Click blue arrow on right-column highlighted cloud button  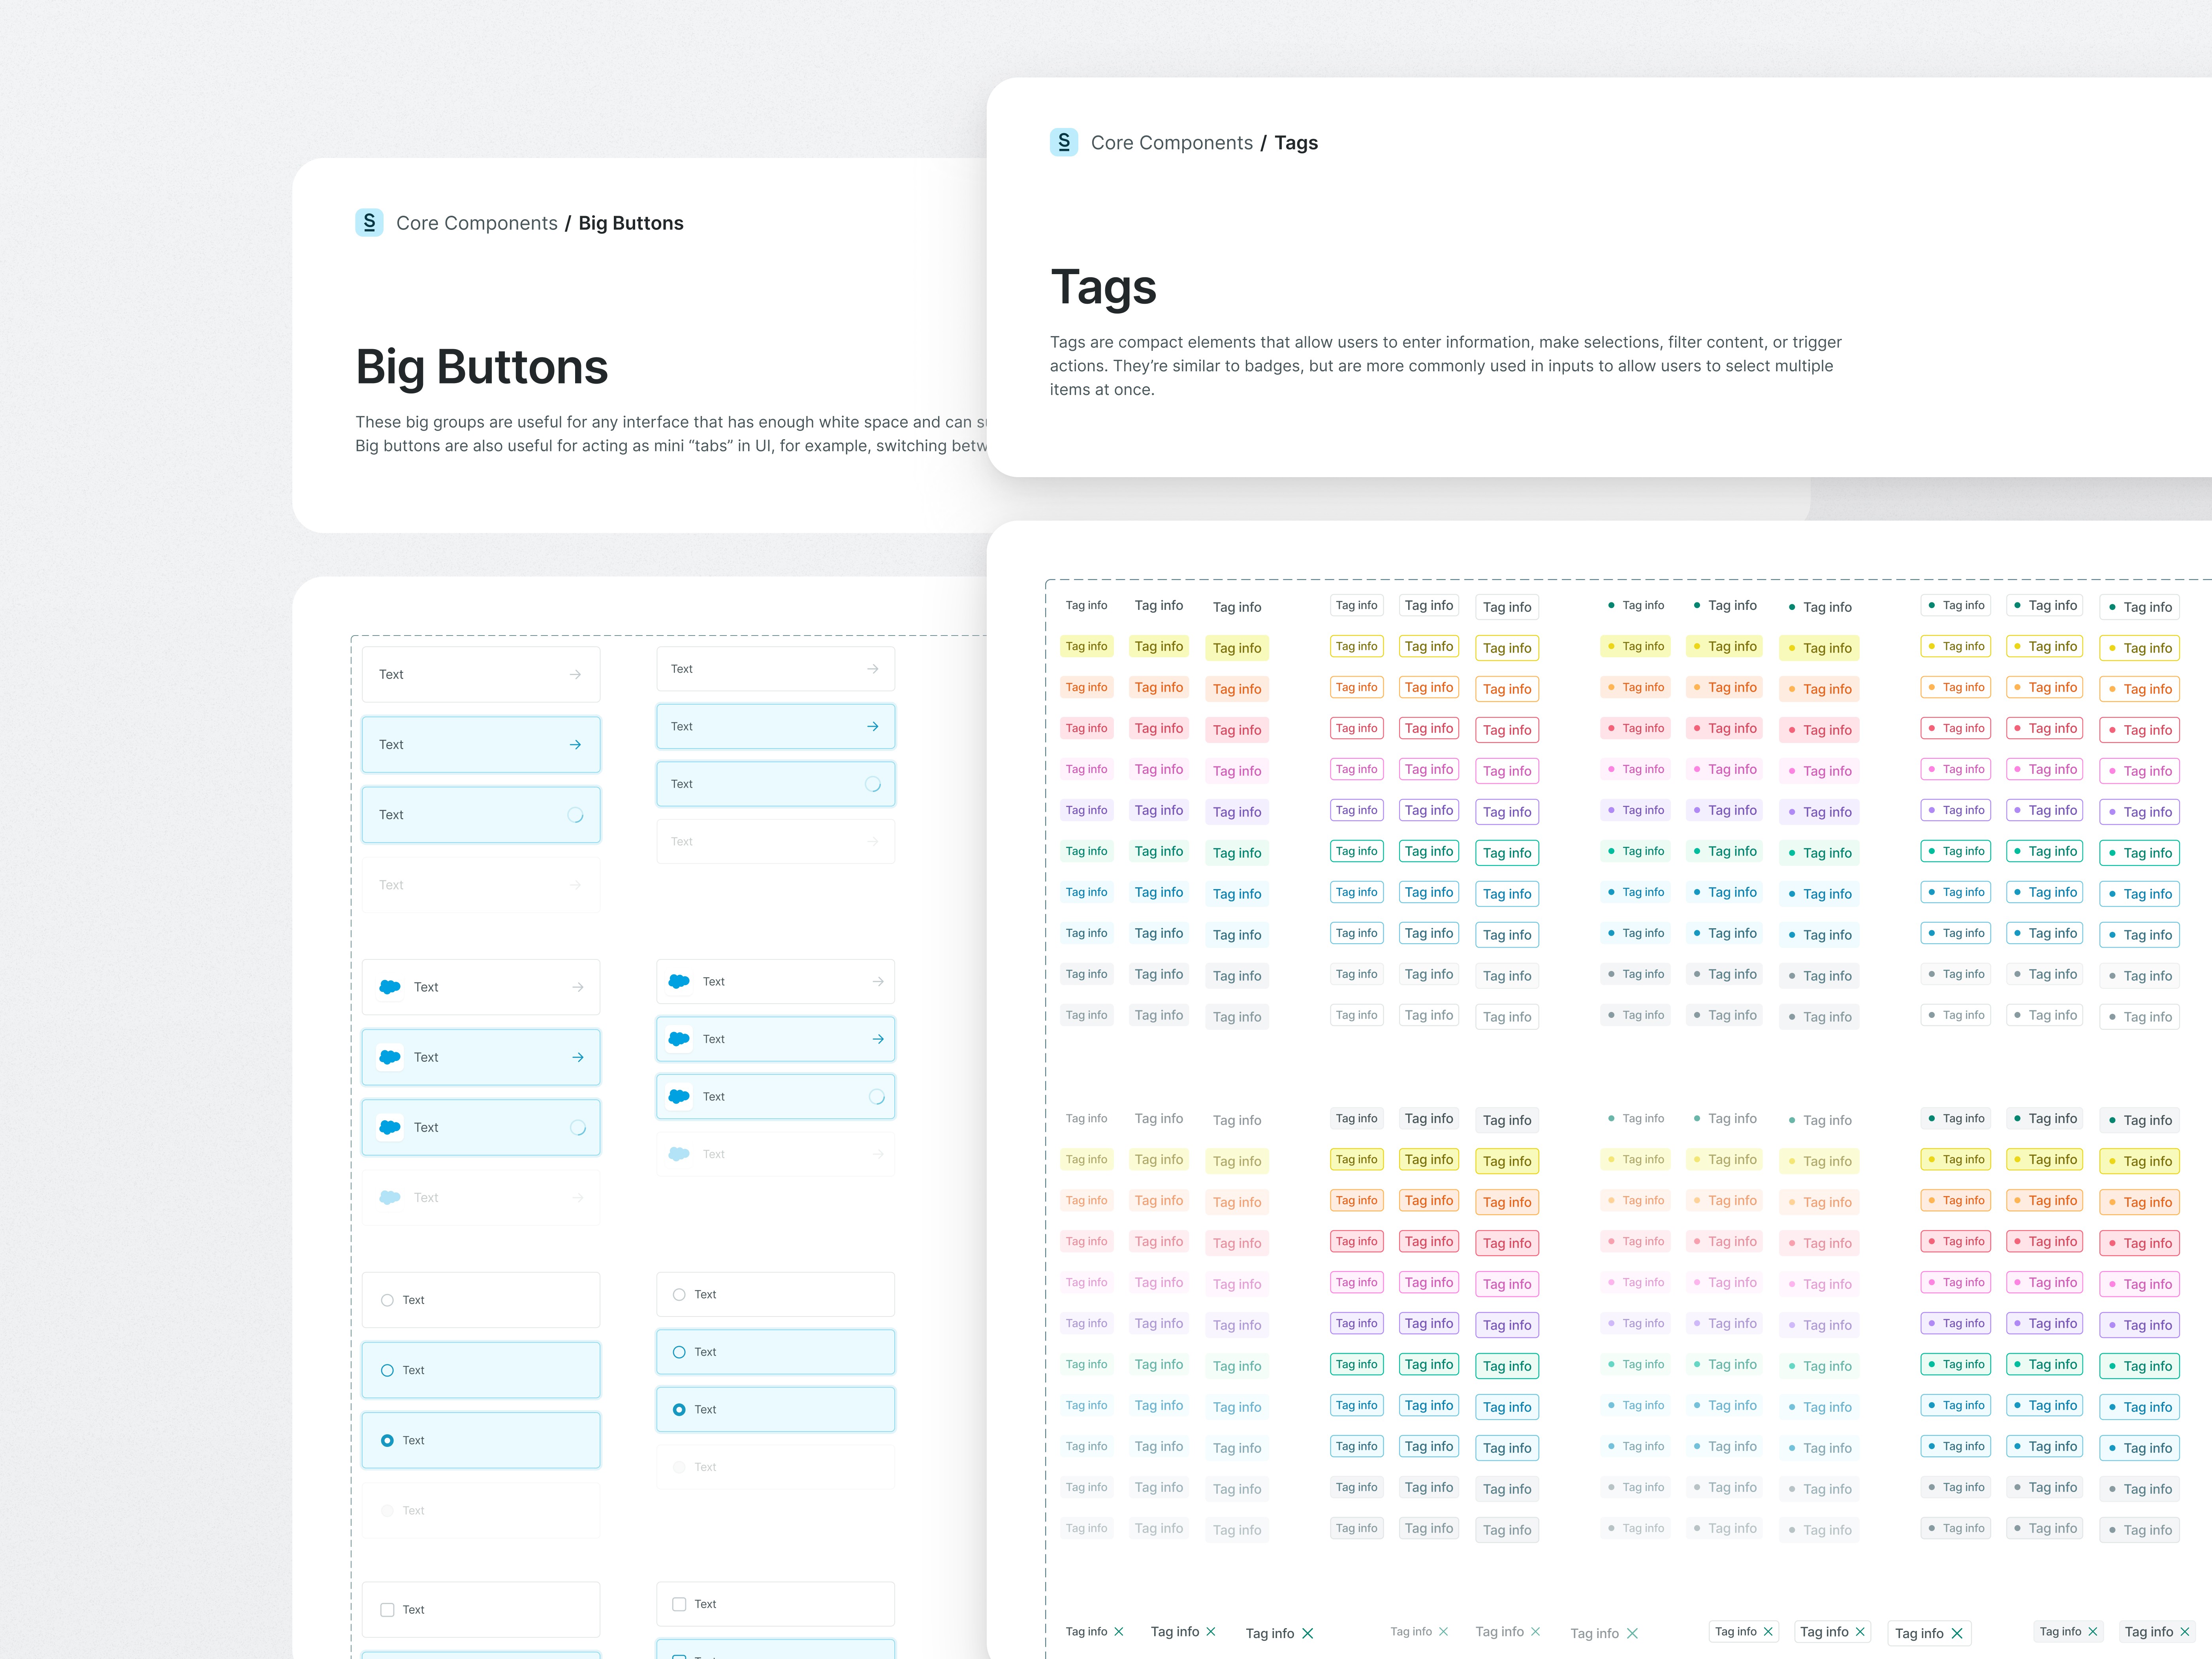pyautogui.click(x=878, y=1039)
